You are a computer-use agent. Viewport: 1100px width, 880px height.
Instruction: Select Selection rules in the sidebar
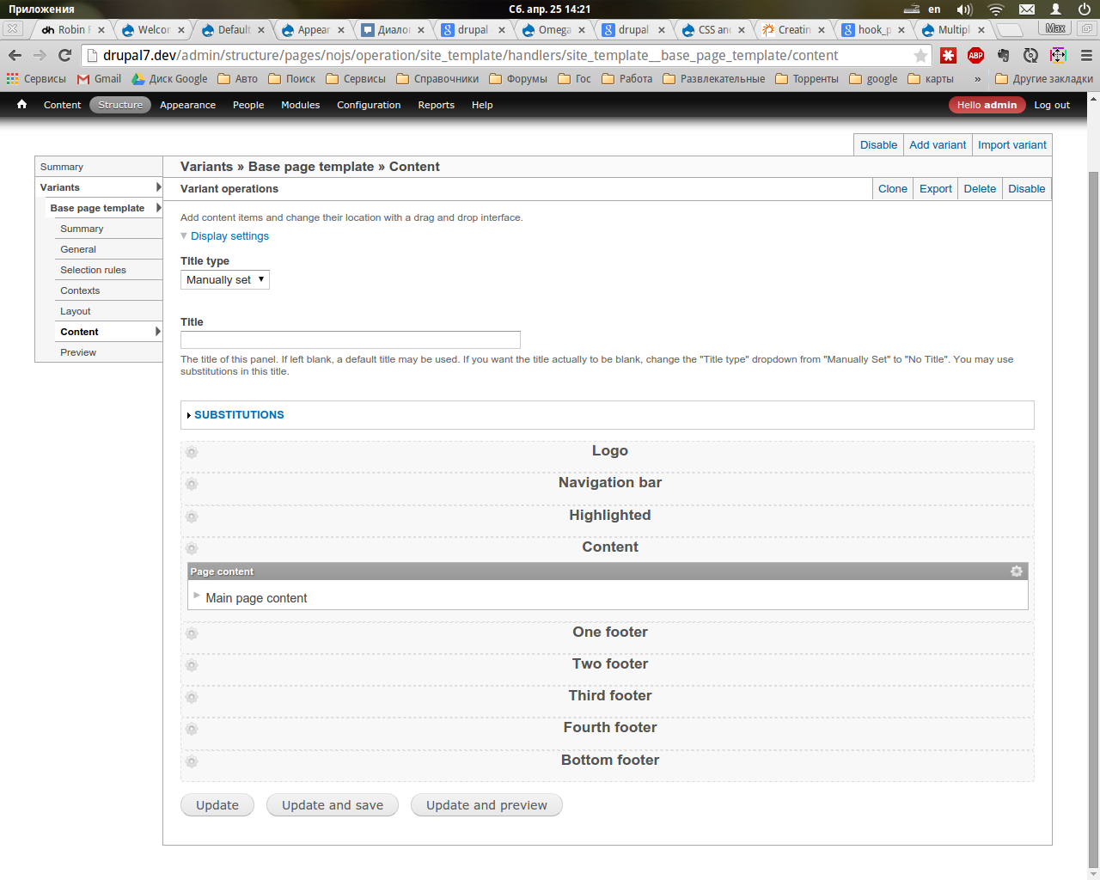point(93,270)
